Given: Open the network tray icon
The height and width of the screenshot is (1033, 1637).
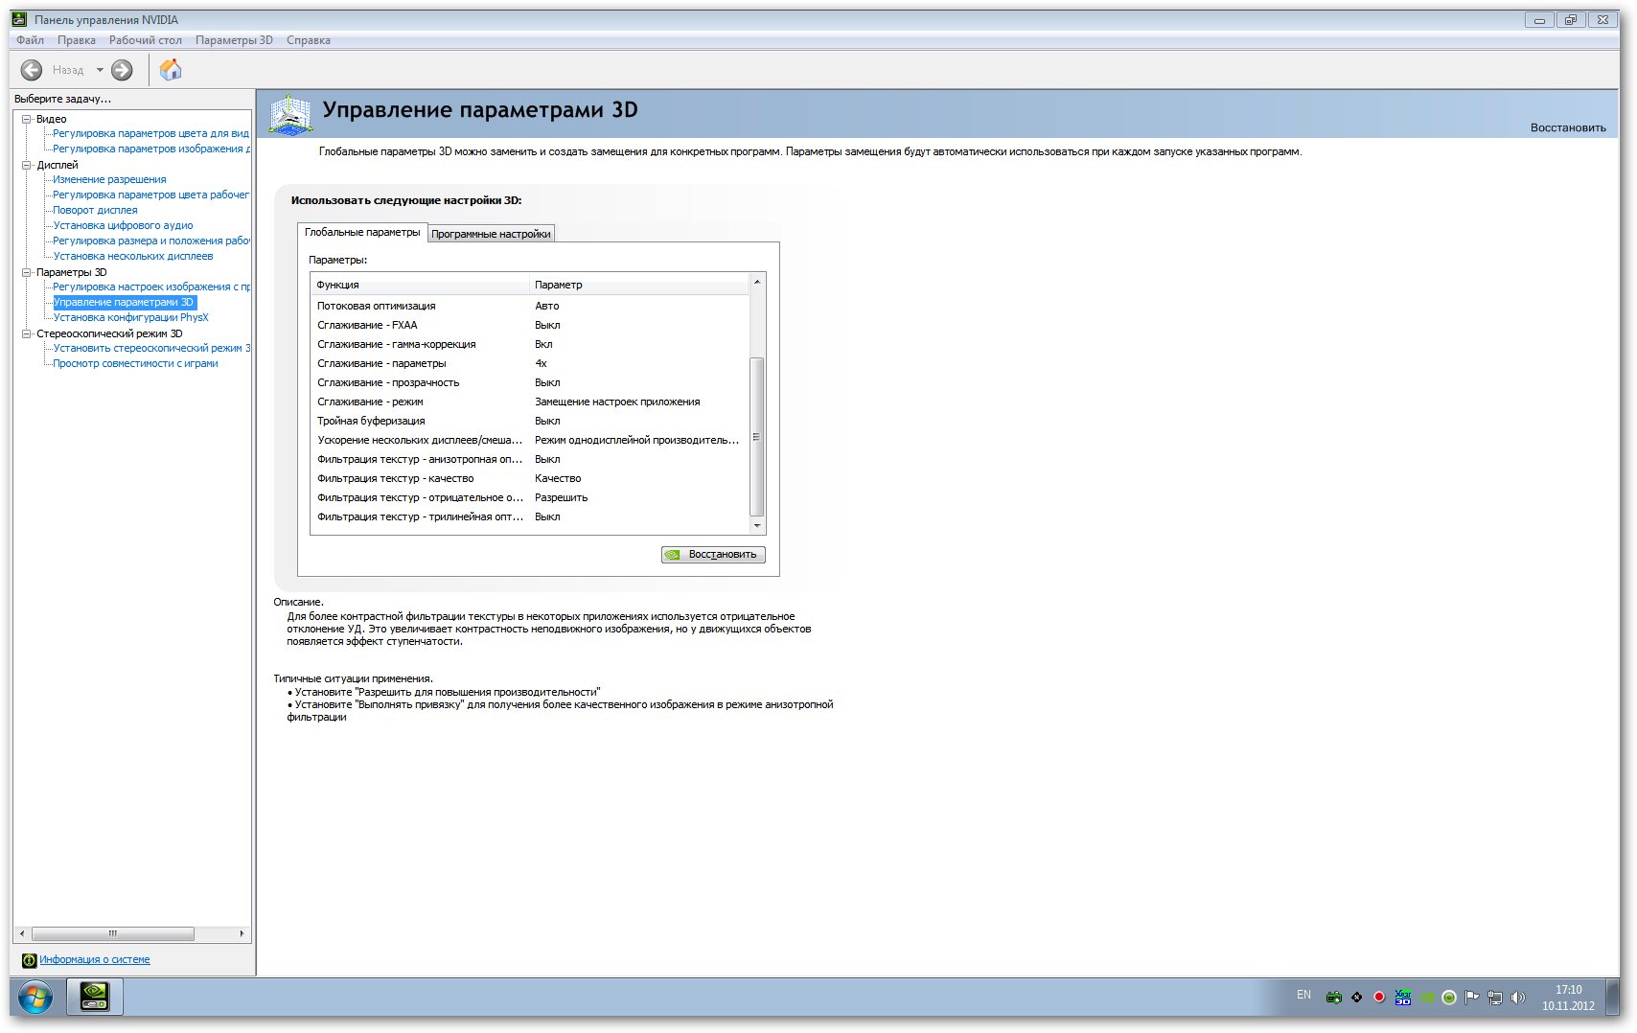Looking at the screenshot, I should 1495,998.
